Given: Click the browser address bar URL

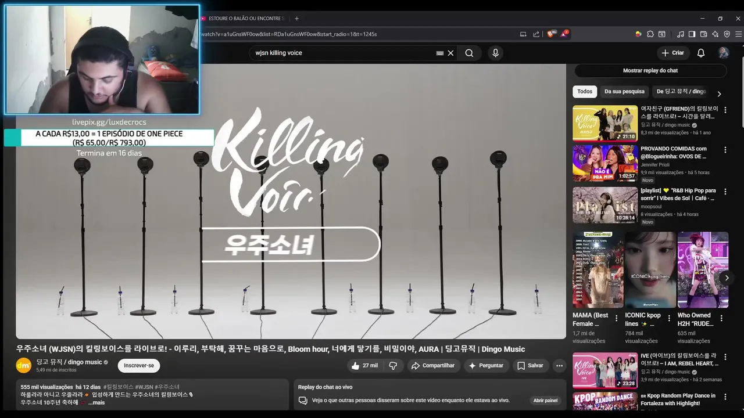Looking at the screenshot, I should [289, 34].
